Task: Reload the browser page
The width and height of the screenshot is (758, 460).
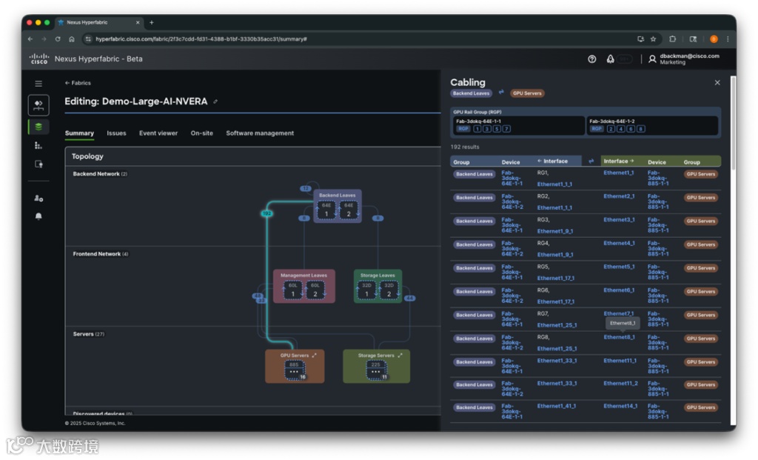Action: 58,39
